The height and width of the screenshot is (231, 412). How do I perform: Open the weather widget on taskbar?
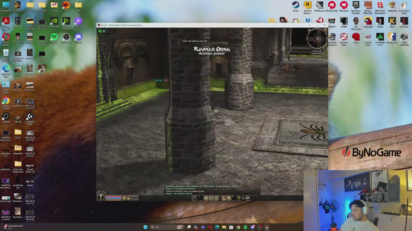(13, 226)
